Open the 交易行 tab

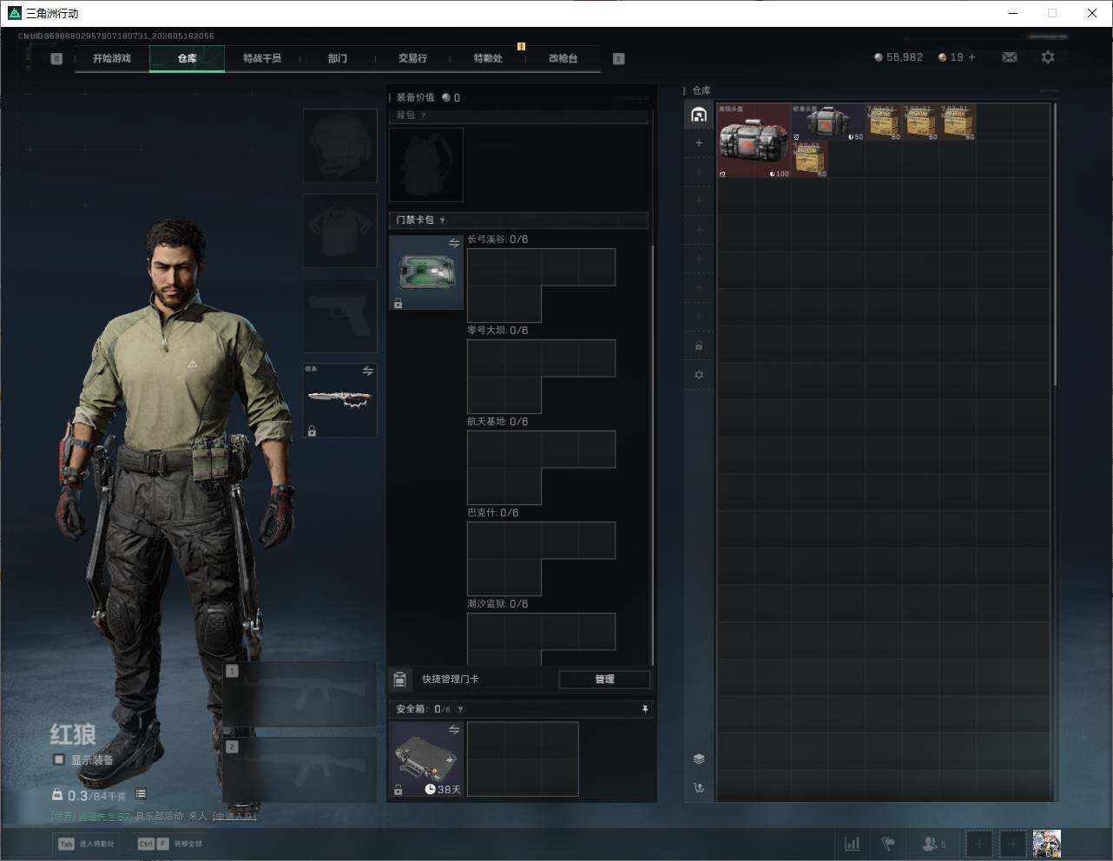pos(412,58)
